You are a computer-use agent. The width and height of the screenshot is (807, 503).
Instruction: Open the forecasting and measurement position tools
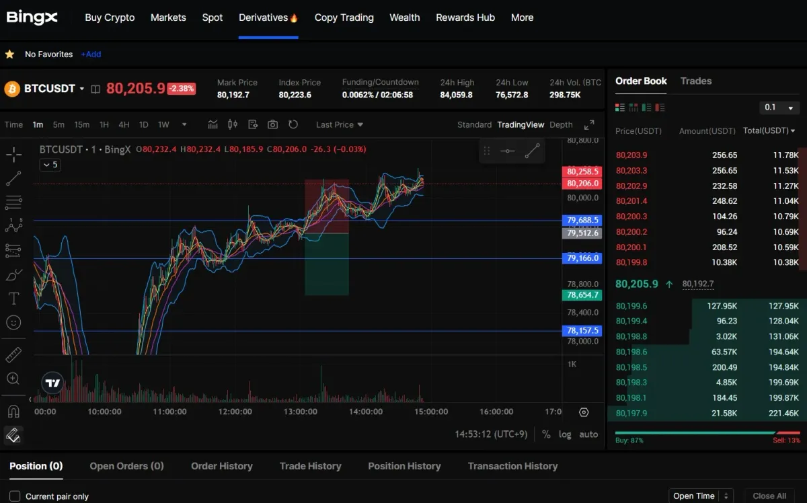point(13,250)
